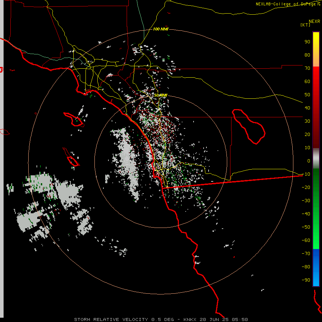Click the 70 value on velocity scale
The width and height of the screenshot is (322, 322).
click(x=307, y=68)
